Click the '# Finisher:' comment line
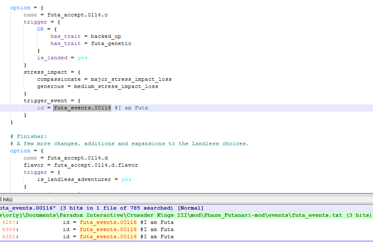The height and width of the screenshot is (242, 373). [29, 136]
